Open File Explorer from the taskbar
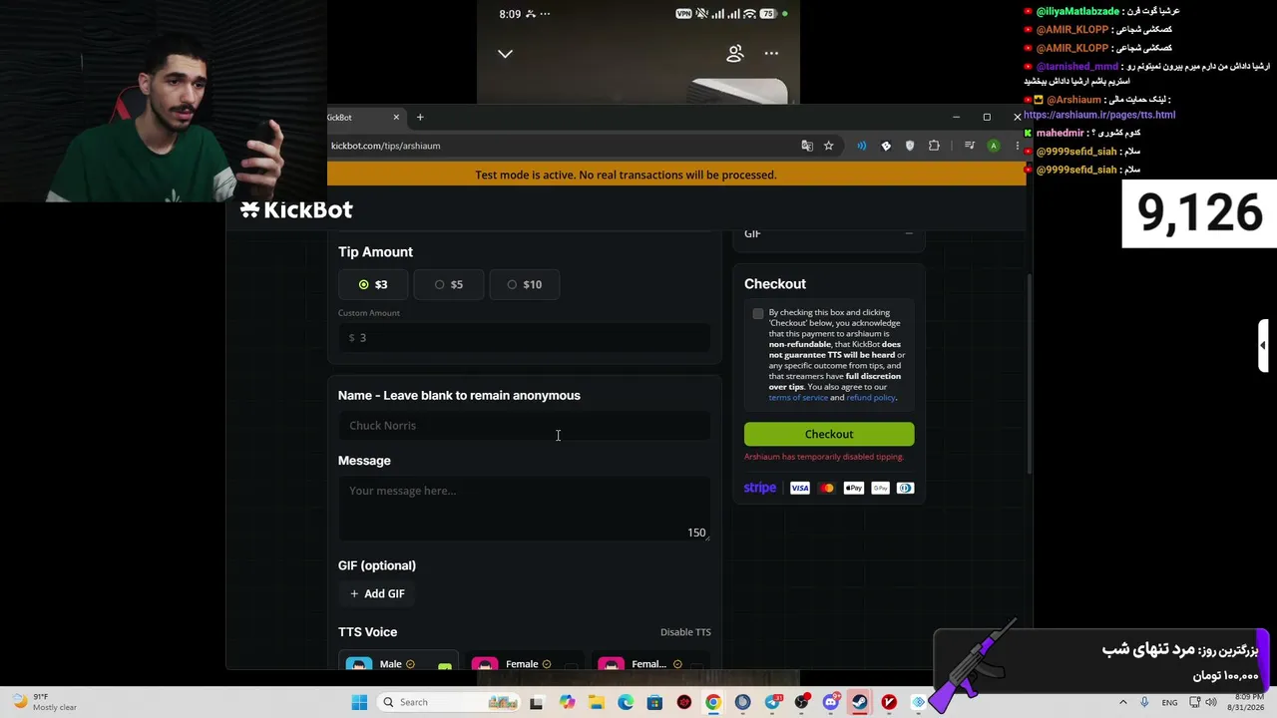This screenshot has width=1277, height=718. [597, 702]
